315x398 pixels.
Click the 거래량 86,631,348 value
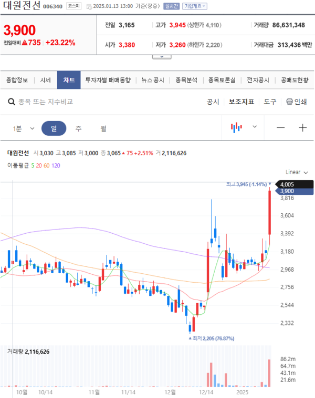tap(288, 25)
